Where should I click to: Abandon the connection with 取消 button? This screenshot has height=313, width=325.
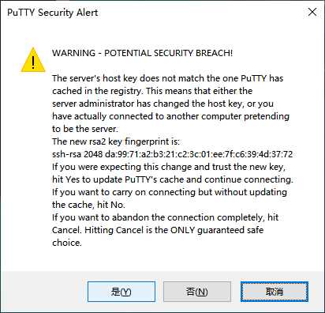275,292
